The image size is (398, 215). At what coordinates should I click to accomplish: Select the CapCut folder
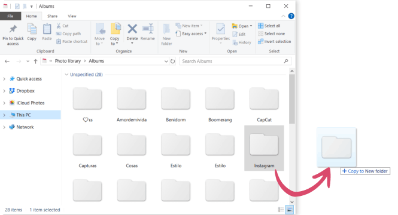pyautogui.click(x=264, y=105)
